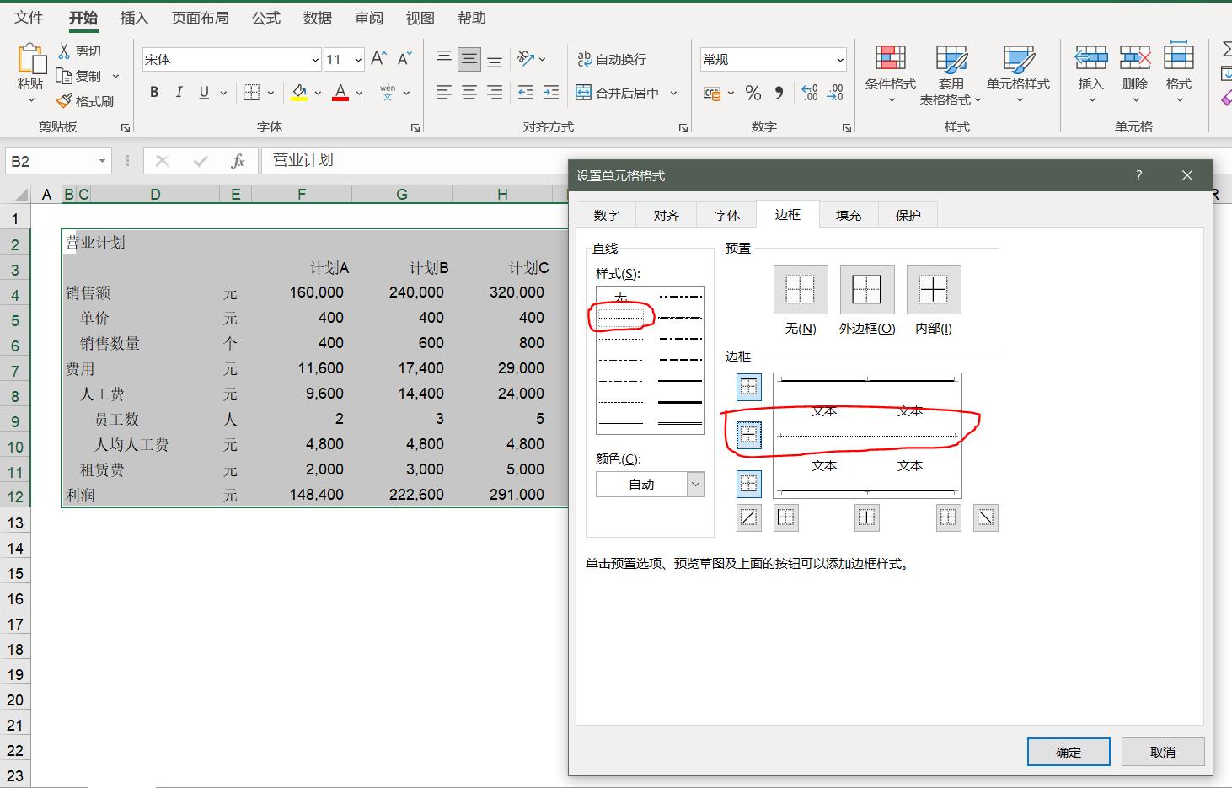
Task: Click the percent style icon
Action: (x=753, y=93)
